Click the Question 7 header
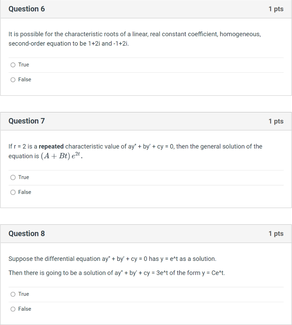This screenshot has height=325, width=292. click(27, 121)
